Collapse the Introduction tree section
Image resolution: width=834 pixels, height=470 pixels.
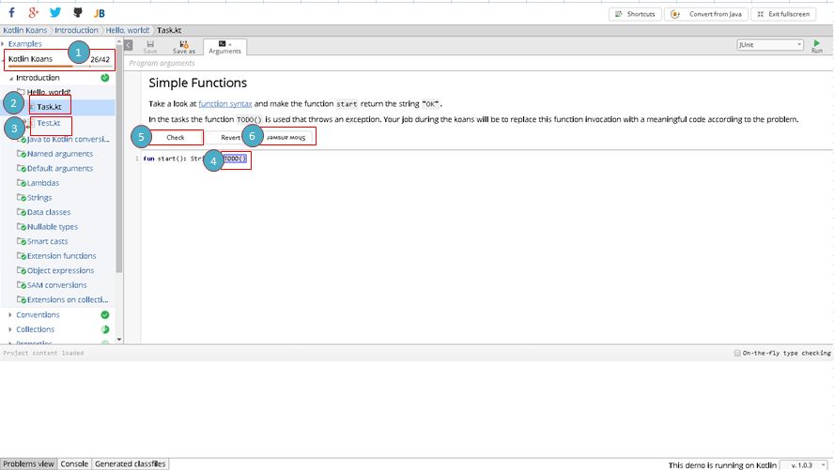pyautogui.click(x=10, y=78)
